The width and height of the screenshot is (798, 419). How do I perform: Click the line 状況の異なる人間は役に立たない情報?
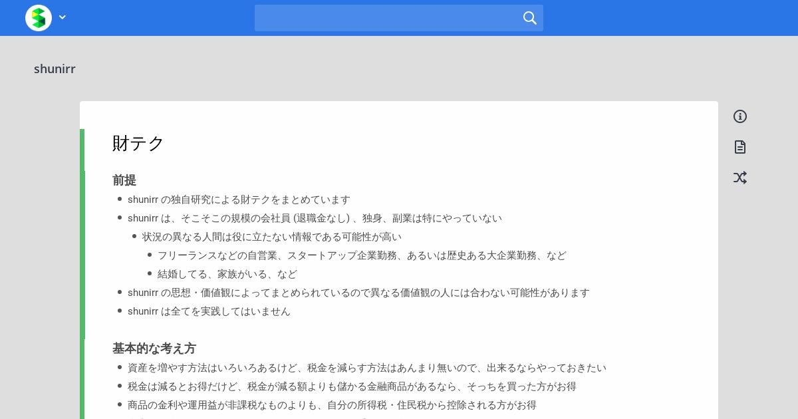pyautogui.click(x=272, y=237)
